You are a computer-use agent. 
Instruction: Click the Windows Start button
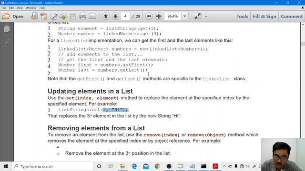[6, 166]
